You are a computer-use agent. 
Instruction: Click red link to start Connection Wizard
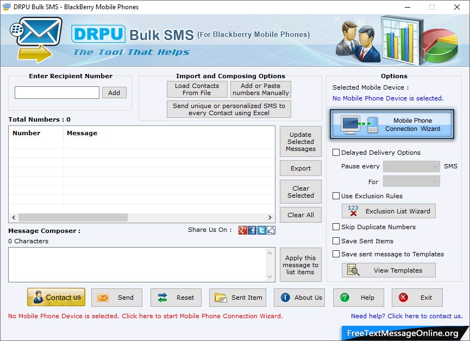[x=146, y=316]
